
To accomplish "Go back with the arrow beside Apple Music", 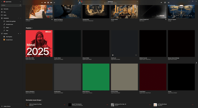I will (x=2, y=2).
